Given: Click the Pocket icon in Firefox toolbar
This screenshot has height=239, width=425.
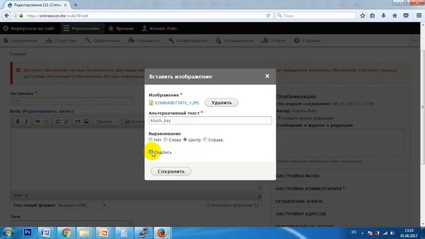Looking at the screenshot, I should click(406, 16).
